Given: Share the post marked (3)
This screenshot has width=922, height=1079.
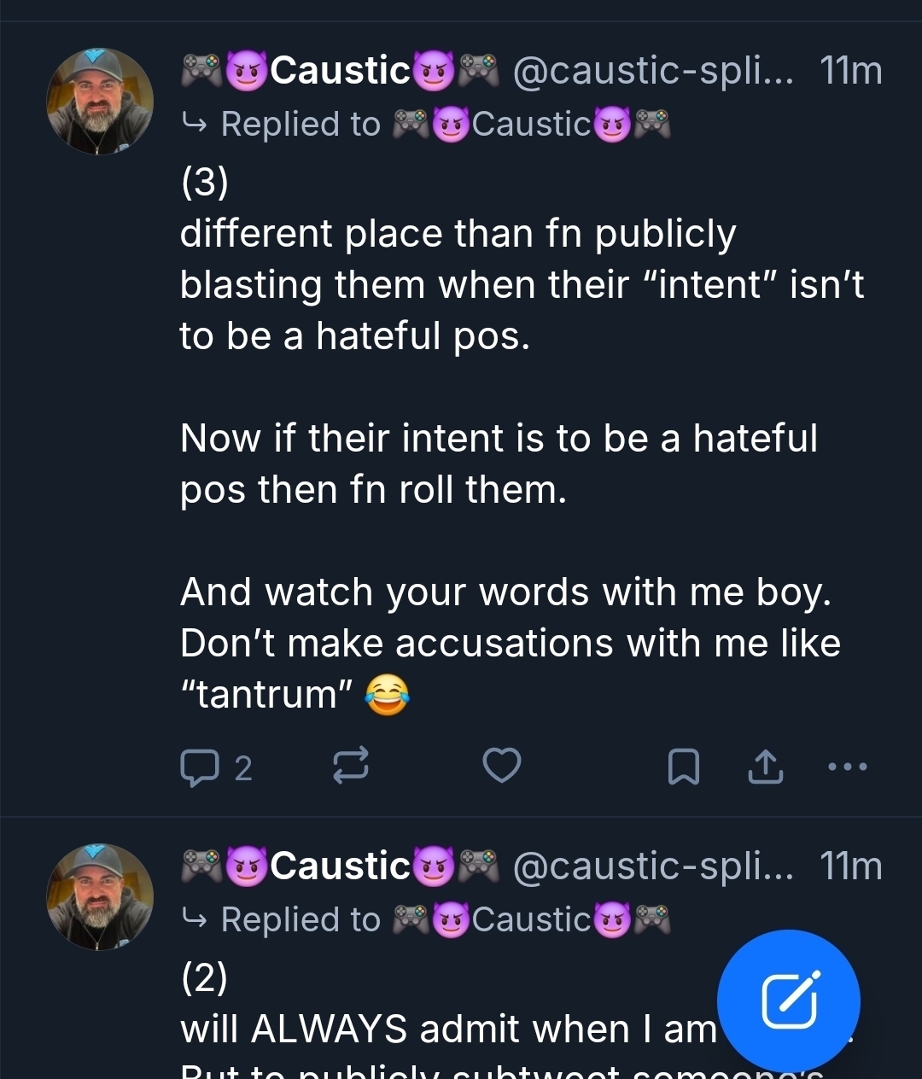Looking at the screenshot, I should click(x=765, y=767).
